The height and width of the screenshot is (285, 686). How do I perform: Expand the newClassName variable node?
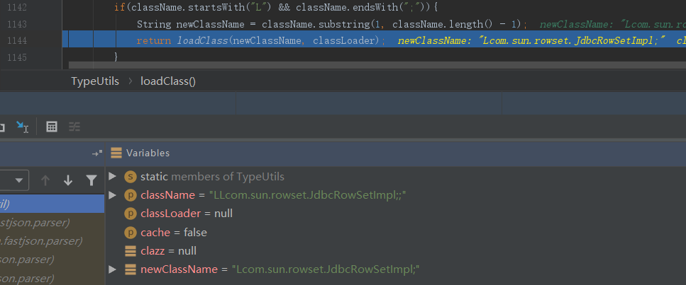coord(112,269)
